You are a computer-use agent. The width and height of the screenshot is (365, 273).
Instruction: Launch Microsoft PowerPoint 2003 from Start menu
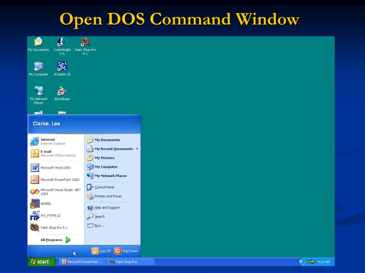56,180
